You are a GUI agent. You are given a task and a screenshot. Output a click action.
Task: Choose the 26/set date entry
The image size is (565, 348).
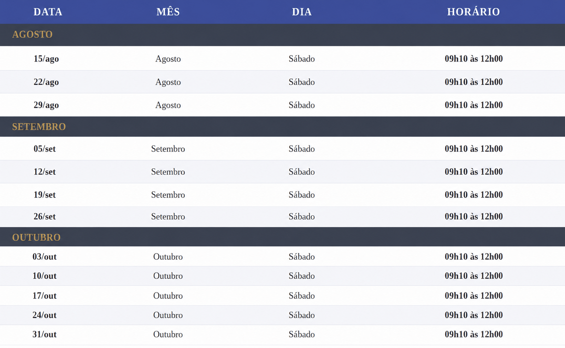(x=45, y=216)
